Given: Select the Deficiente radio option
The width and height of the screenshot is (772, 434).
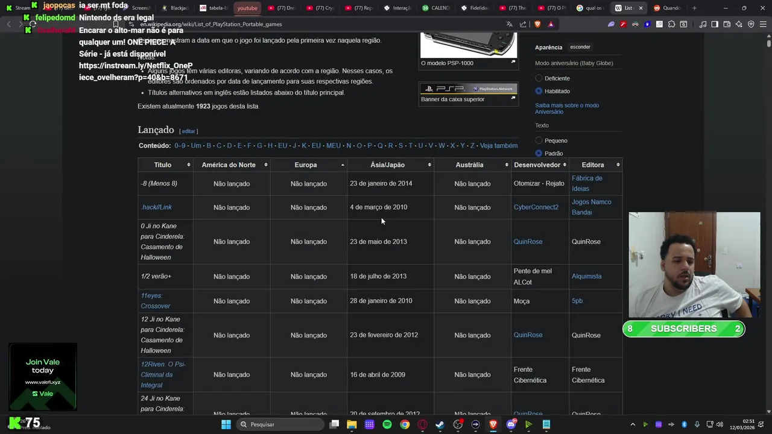Looking at the screenshot, I should click(539, 78).
